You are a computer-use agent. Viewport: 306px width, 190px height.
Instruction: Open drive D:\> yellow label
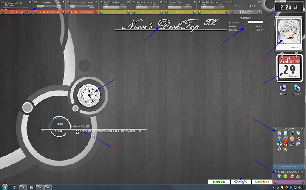(147, 12)
